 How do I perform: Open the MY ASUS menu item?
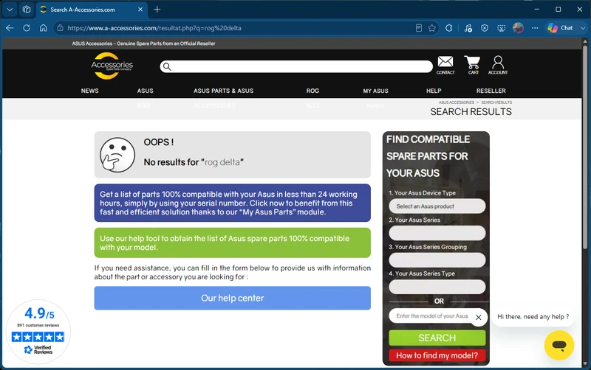pyautogui.click(x=375, y=91)
